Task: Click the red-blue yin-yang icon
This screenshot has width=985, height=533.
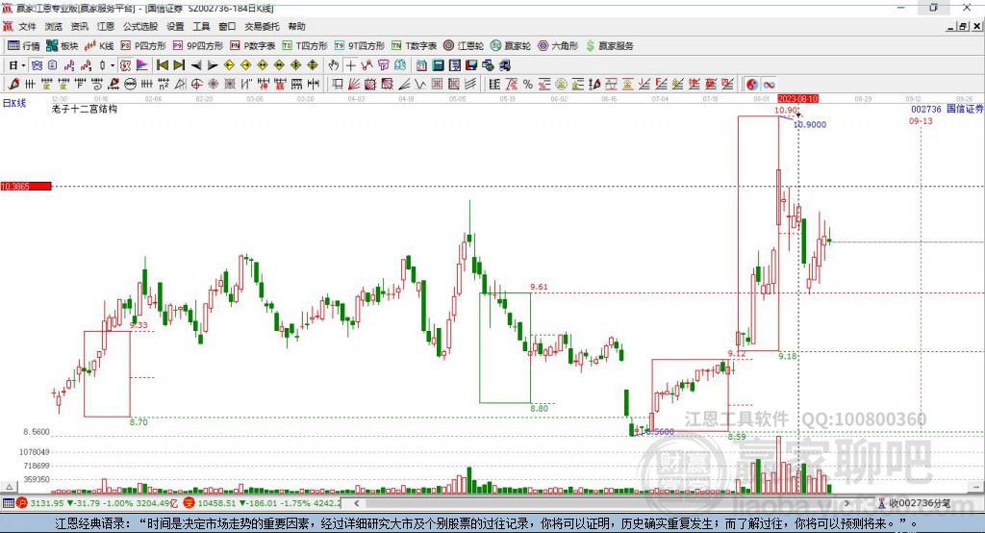Action: pos(752,85)
